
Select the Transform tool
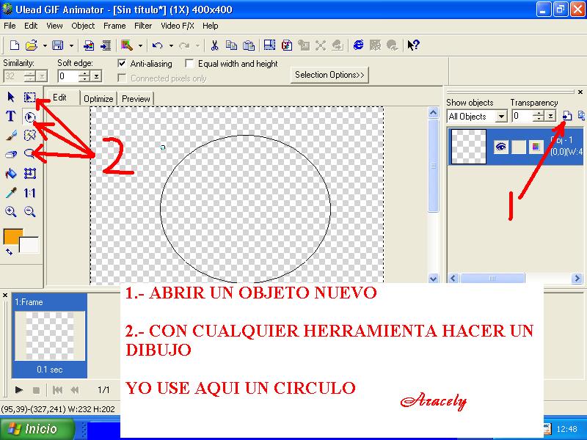coord(29,173)
